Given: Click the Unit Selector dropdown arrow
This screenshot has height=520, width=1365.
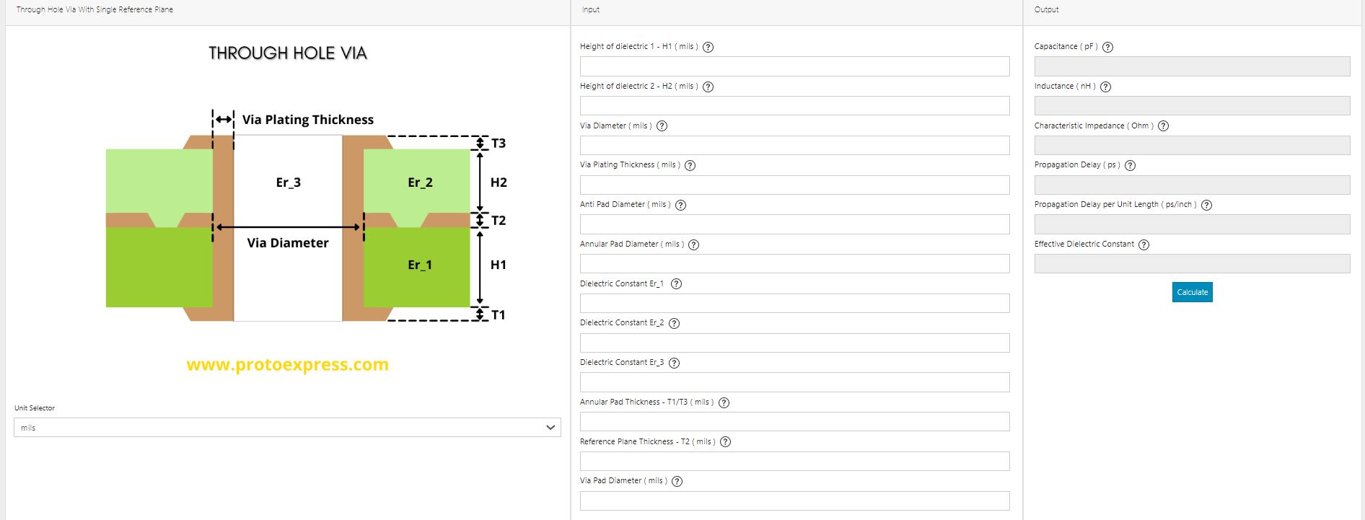Looking at the screenshot, I should pyautogui.click(x=550, y=428).
